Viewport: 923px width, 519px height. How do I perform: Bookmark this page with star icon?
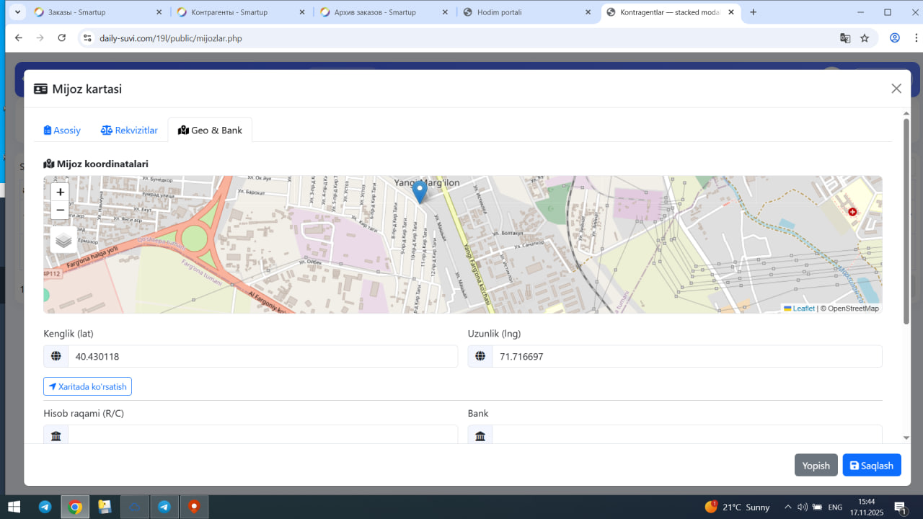[x=865, y=38]
